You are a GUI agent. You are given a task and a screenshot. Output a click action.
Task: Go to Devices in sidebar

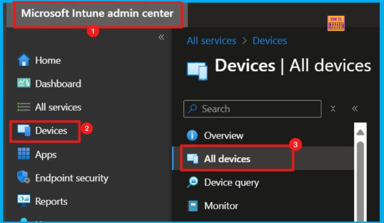point(51,131)
